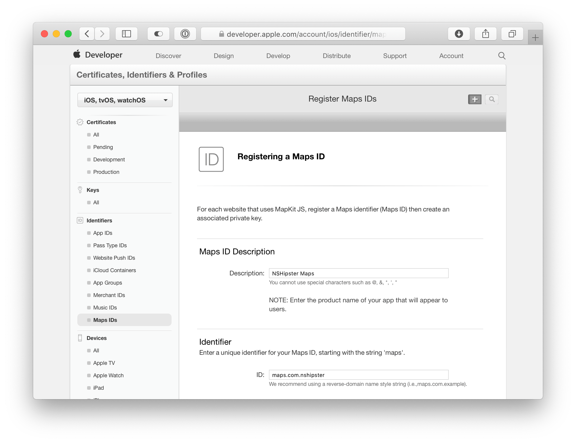Open the search icon next to Register Maps IDs

point(492,99)
